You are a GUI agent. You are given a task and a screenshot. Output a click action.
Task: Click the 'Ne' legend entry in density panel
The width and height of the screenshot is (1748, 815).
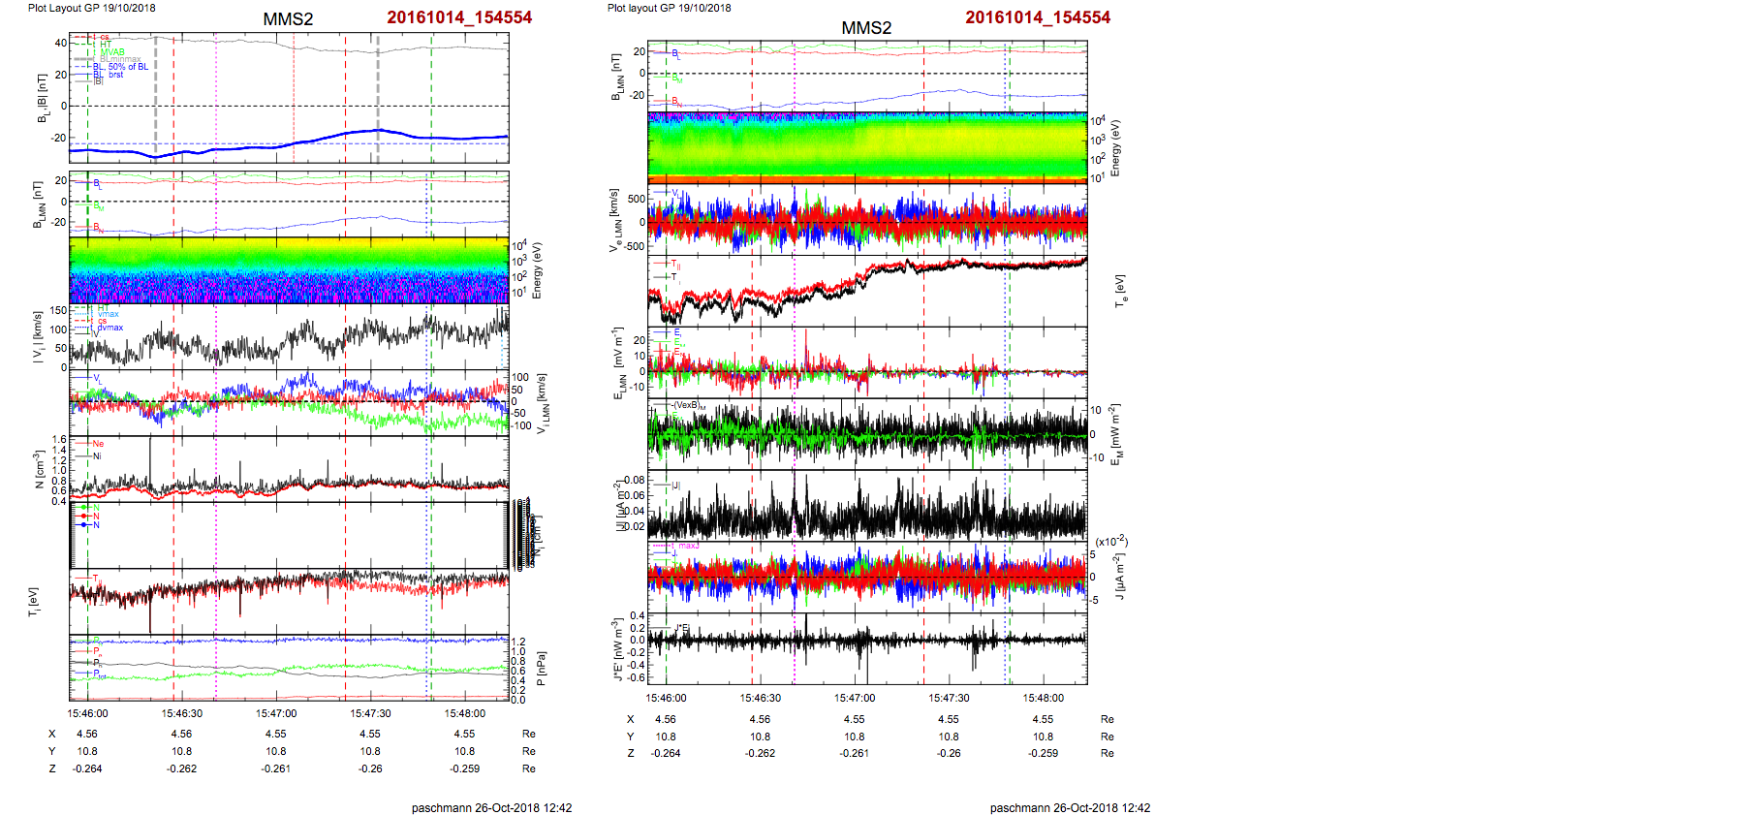pyautogui.click(x=97, y=444)
